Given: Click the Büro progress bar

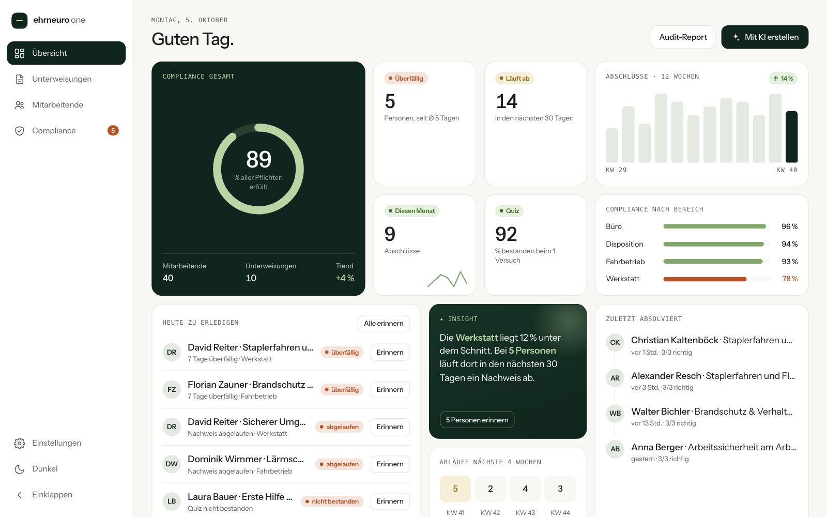Looking at the screenshot, I should click(717, 226).
